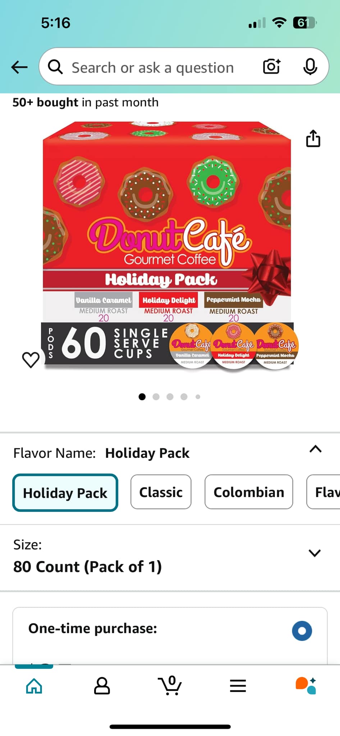Add to wishlist with heart icon
Screen dimensions: 340x736
coord(31,360)
